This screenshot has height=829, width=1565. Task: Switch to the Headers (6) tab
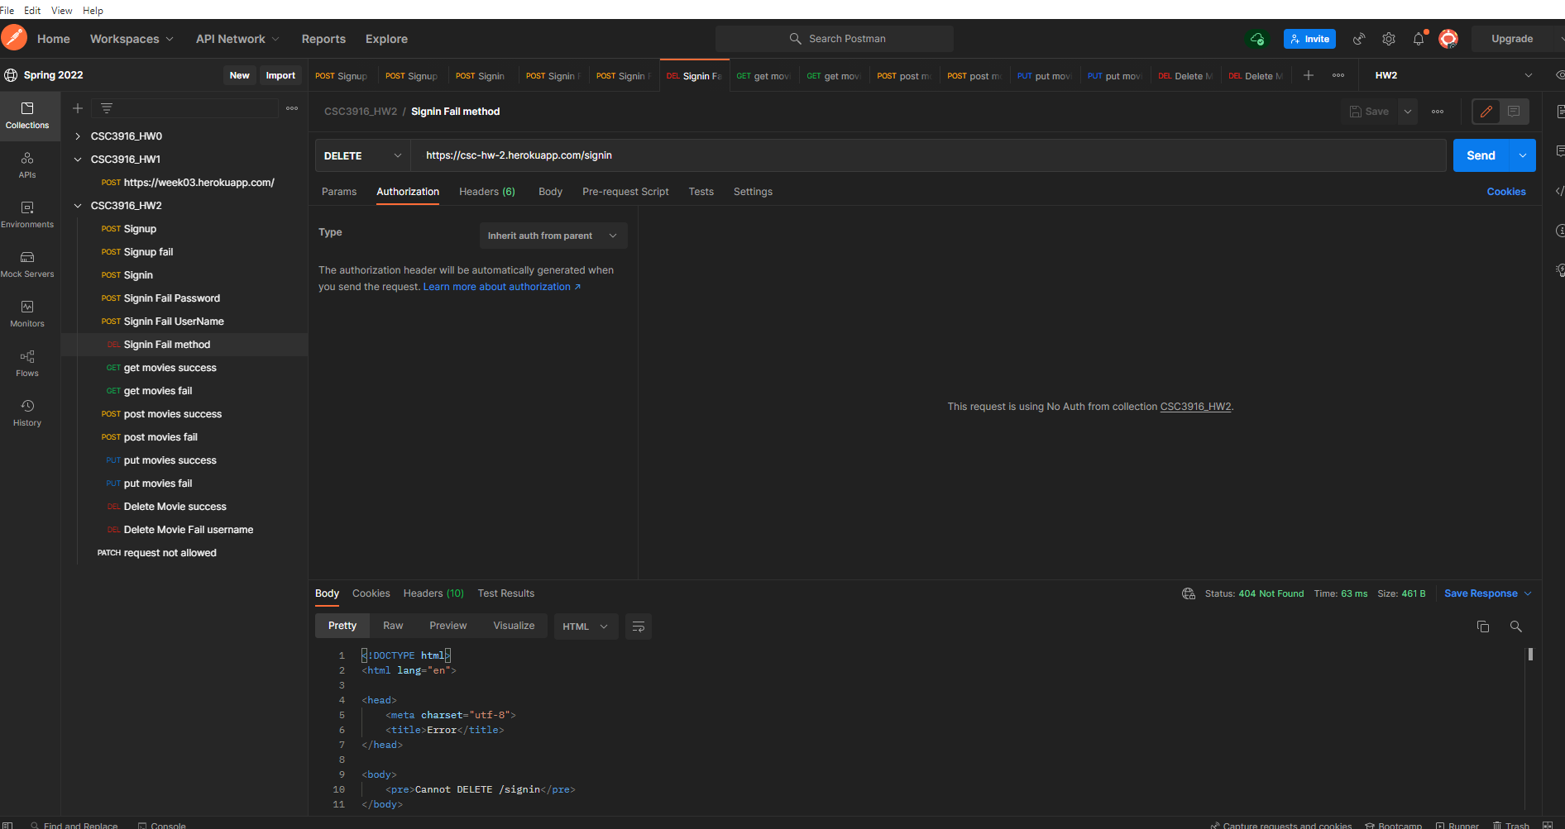pyautogui.click(x=487, y=191)
